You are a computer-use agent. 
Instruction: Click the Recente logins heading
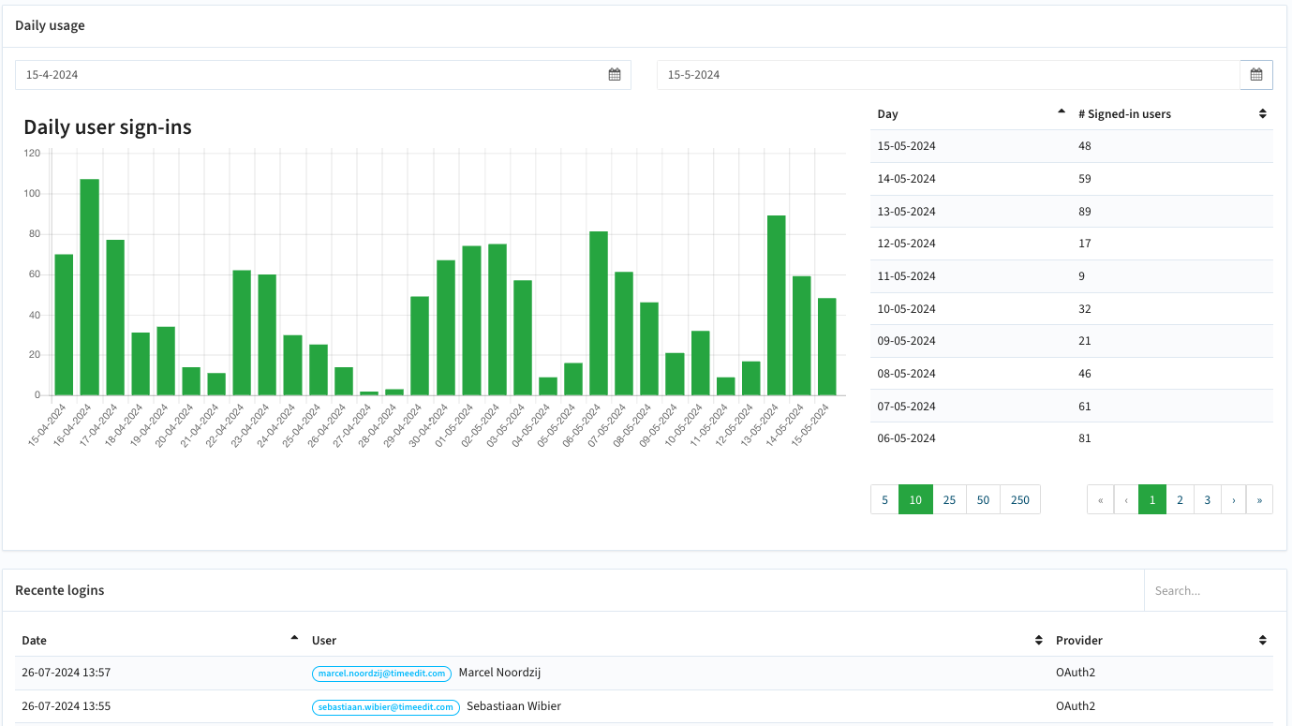(60, 590)
